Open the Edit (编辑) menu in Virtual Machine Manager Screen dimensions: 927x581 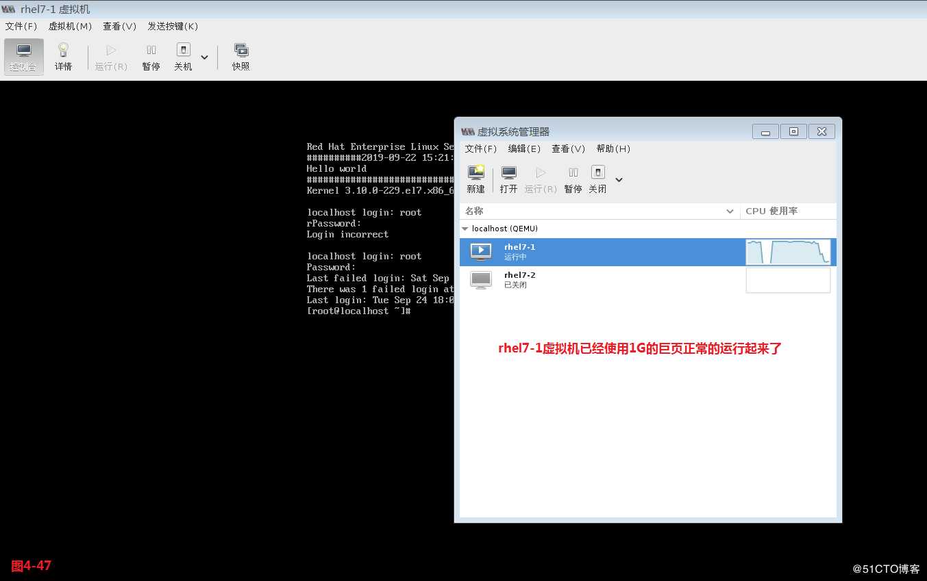click(525, 149)
